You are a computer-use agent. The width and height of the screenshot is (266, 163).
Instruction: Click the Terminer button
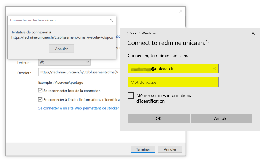click(143, 149)
